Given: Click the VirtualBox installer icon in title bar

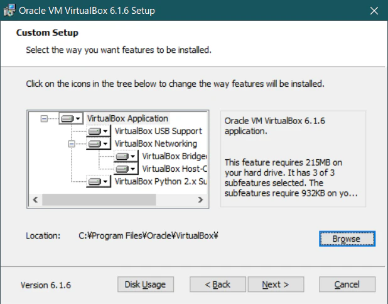Looking at the screenshot, I should click(9, 11).
